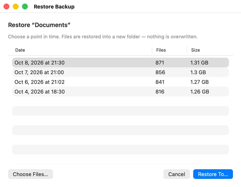Viewport: 241px width, 187px height.
Task: Sort by the Date column header
Action: tap(20, 50)
